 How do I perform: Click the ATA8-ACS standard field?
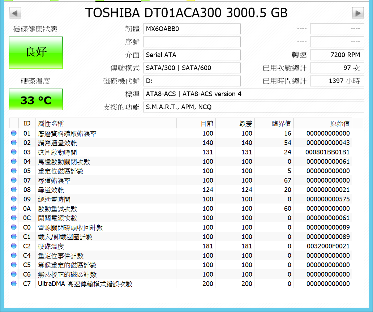[254, 94]
